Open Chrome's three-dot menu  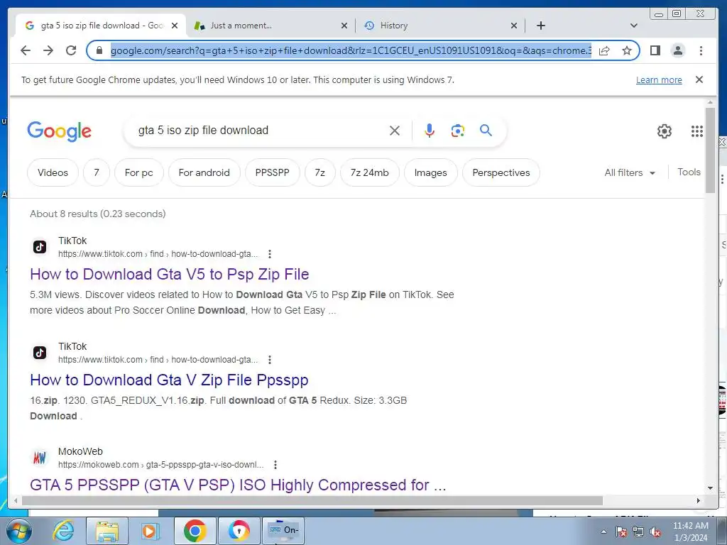coord(701,50)
